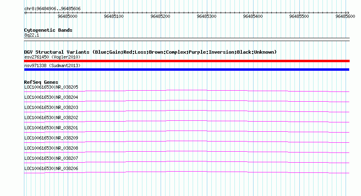
Task: Open transcript LOC100616530|NR_038204
Action: (52, 97)
